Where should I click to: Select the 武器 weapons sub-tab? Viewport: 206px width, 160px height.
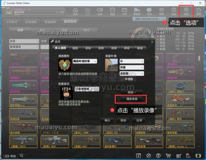(x=20, y=30)
